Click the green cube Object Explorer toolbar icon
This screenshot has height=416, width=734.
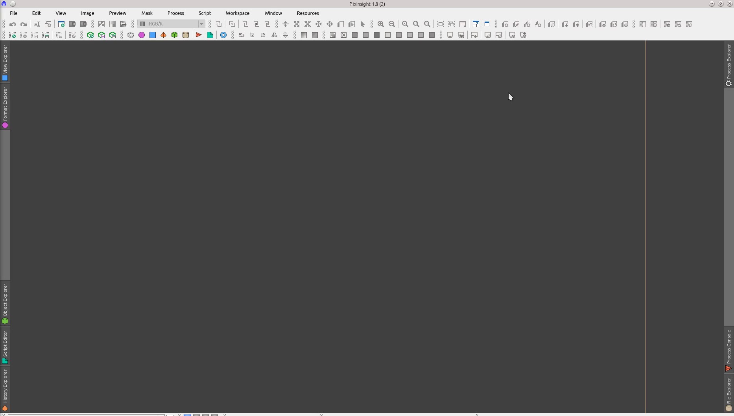click(x=175, y=35)
